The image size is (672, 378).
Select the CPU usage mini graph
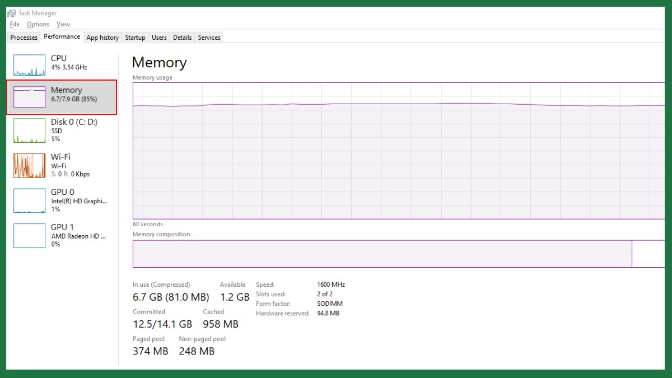[x=29, y=66]
